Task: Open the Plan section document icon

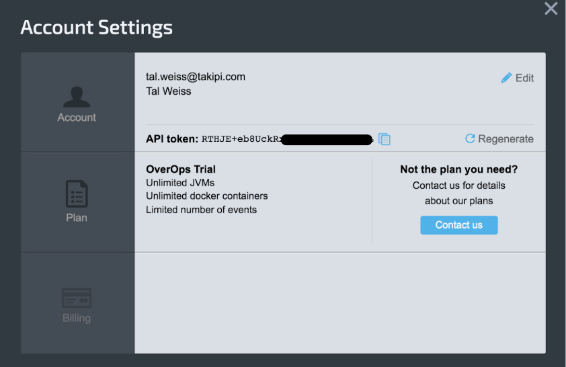Action: (77, 194)
